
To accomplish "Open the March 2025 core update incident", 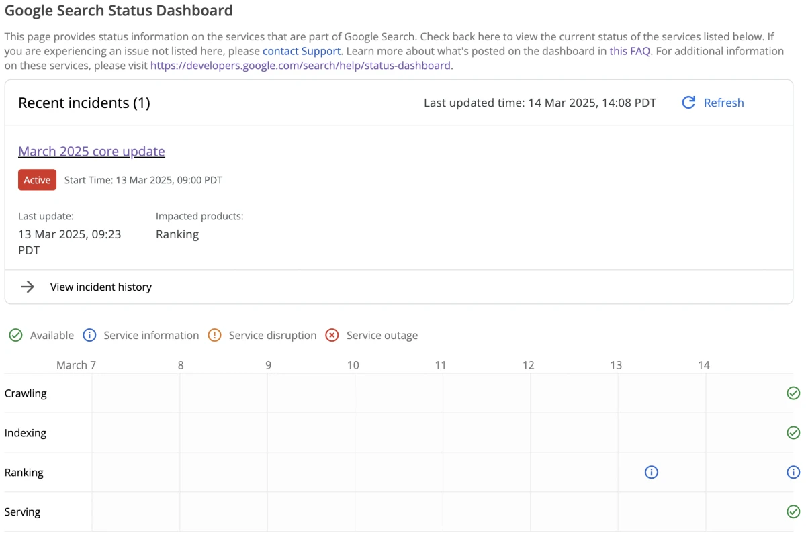I will point(91,151).
